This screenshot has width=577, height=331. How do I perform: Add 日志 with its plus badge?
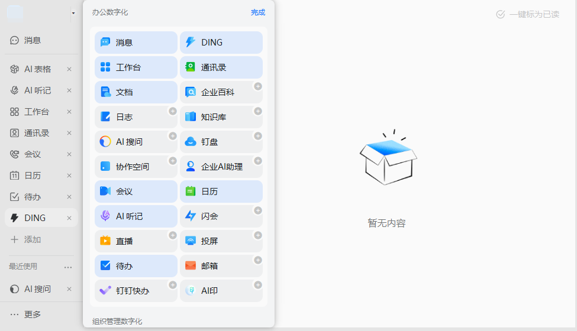point(173,111)
